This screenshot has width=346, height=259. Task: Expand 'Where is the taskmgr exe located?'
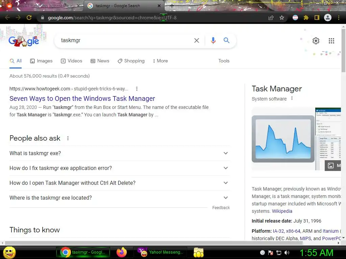(119, 198)
